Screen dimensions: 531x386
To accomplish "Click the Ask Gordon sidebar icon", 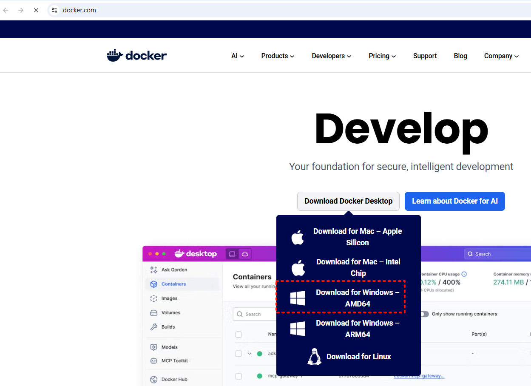I will tap(154, 270).
